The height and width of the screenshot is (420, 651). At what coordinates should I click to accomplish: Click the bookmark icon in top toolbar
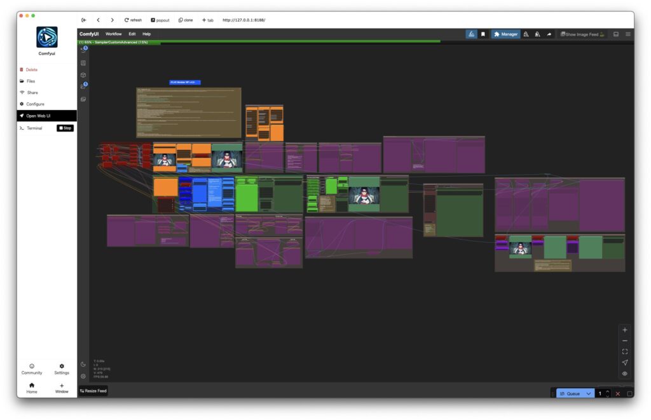483,34
